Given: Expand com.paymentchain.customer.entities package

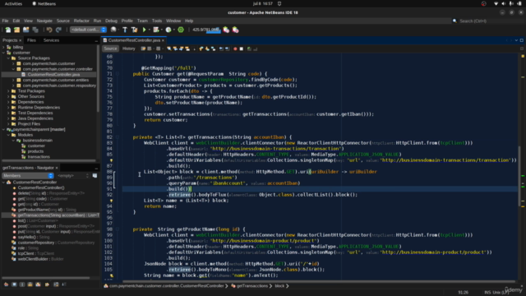Looking at the screenshot, I should pyautogui.click(x=13, y=81).
